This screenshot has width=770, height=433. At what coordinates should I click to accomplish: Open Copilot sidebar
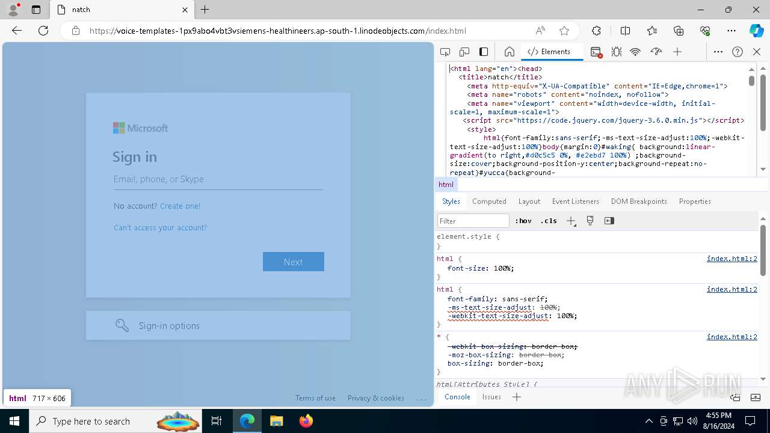[x=757, y=31]
